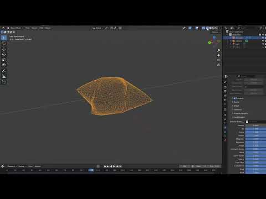Click the viewport zoom navigation icon
This screenshot has width=266, height=199.
(219, 50)
